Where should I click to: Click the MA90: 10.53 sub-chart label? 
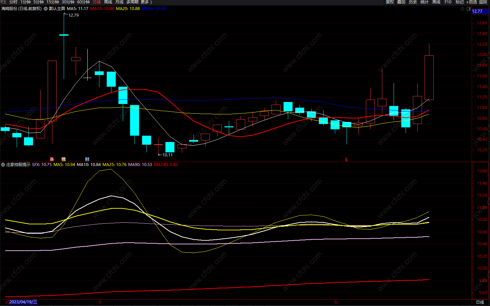(140, 165)
